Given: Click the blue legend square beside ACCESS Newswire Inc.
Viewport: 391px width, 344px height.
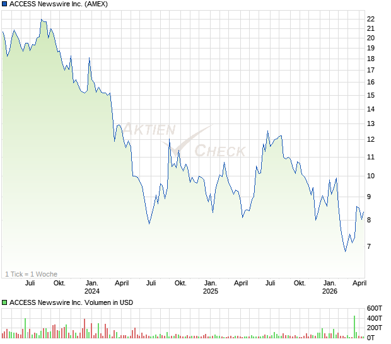Looking at the screenshot, I should click(x=4, y=4).
